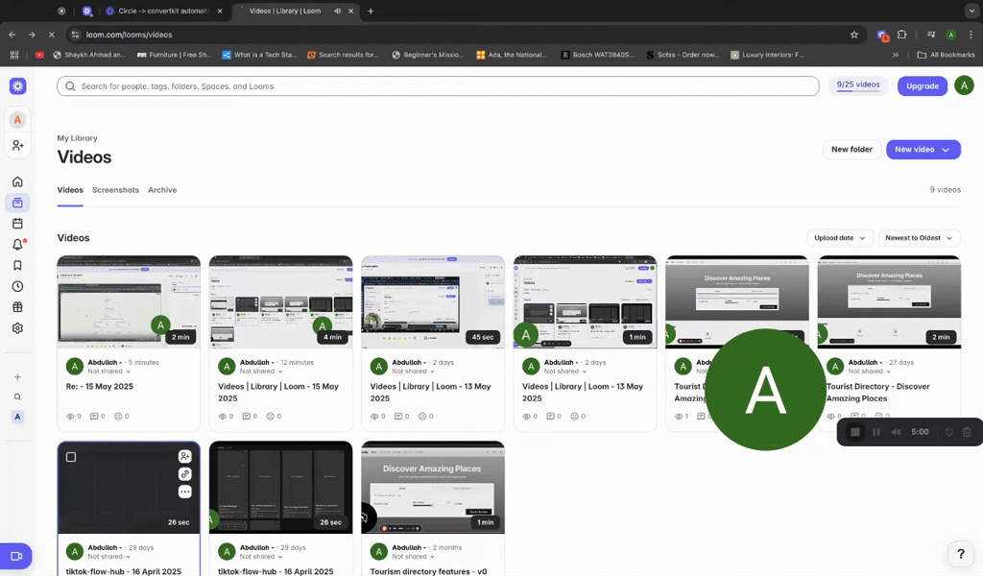This screenshot has width=983, height=576.
Task: Create a folder with New folder button
Action: click(x=851, y=149)
